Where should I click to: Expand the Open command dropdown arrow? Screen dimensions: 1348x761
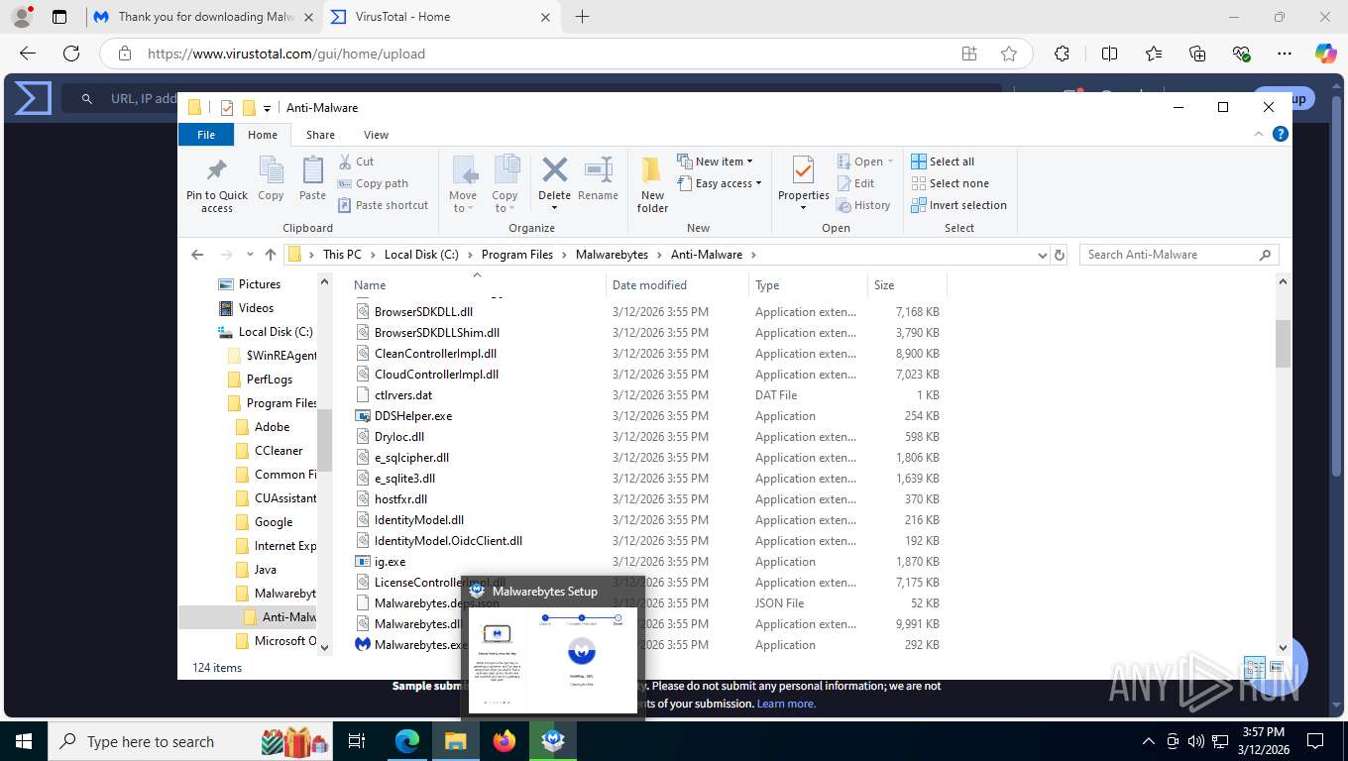890,162
